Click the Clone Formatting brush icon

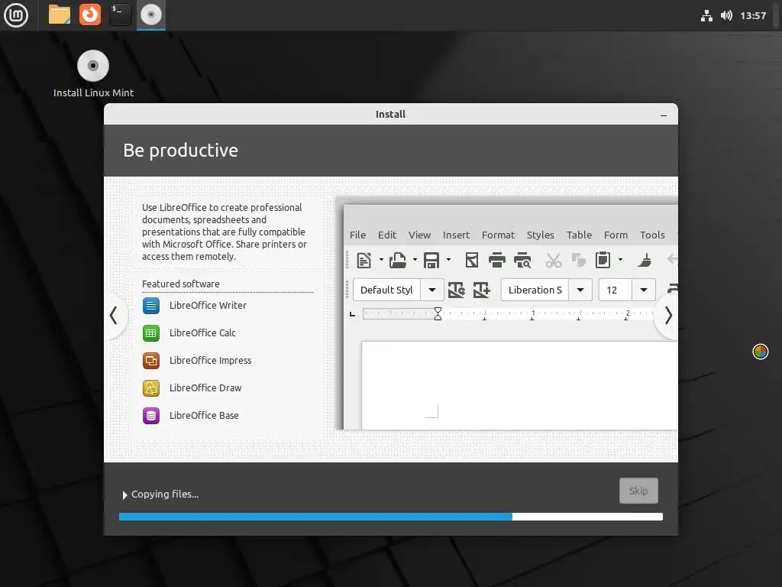click(x=645, y=260)
